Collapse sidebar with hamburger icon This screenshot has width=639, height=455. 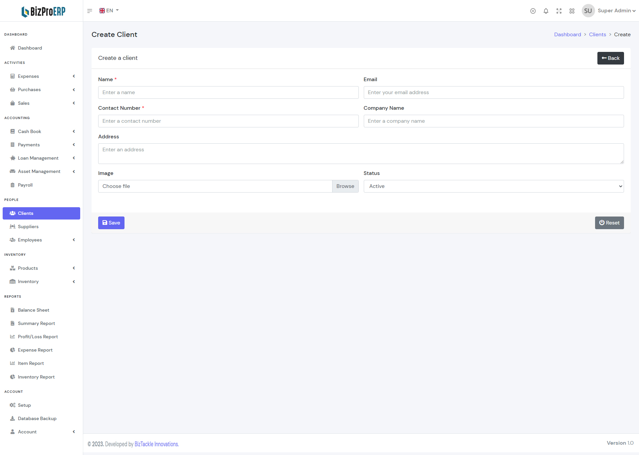click(x=90, y=11)
